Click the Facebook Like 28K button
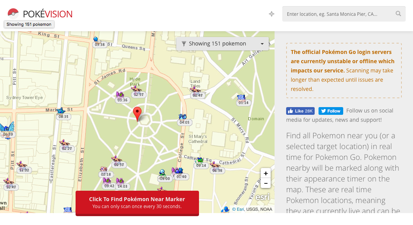 [x=300, y=111]
